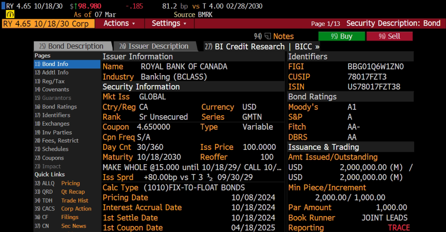Click the Iss Sprd +80.00bp value
Image resolution: width=446 pixels, height=232 pixels.
point(198,177)
